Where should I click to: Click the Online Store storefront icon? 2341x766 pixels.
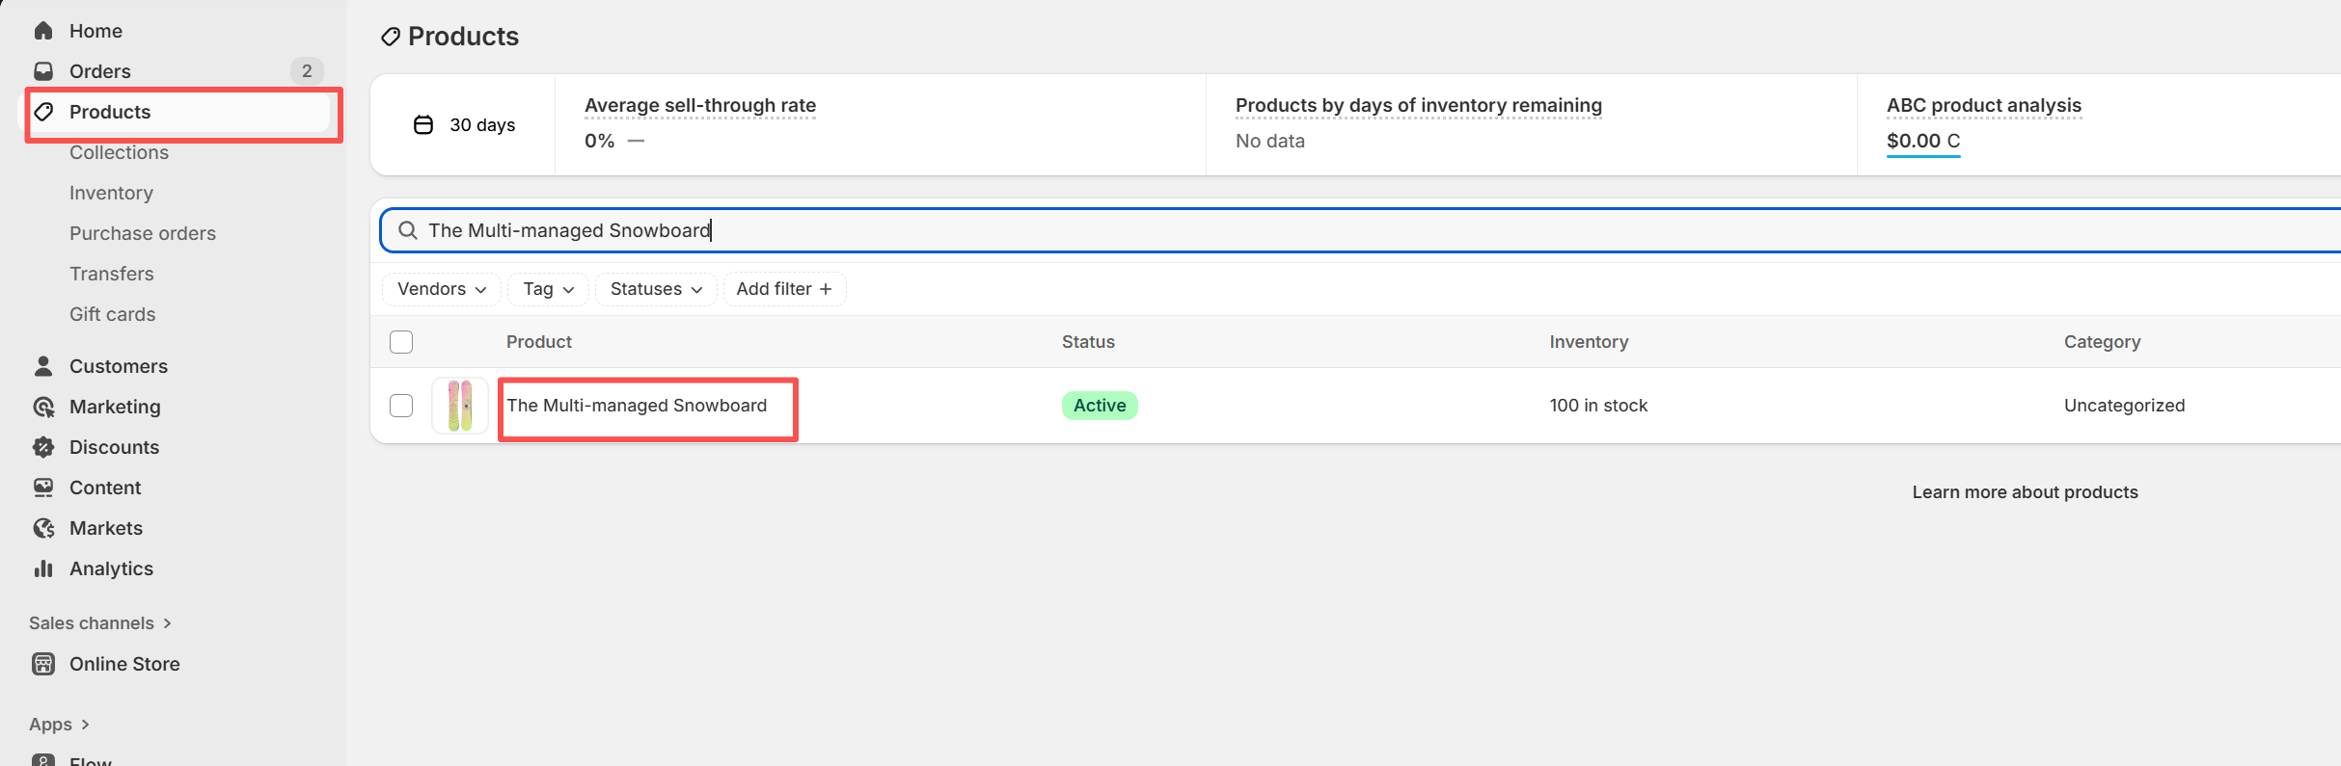click(x=43, y=664)
